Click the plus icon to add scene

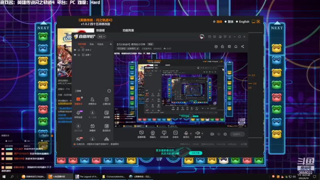(x=111, y=44)
